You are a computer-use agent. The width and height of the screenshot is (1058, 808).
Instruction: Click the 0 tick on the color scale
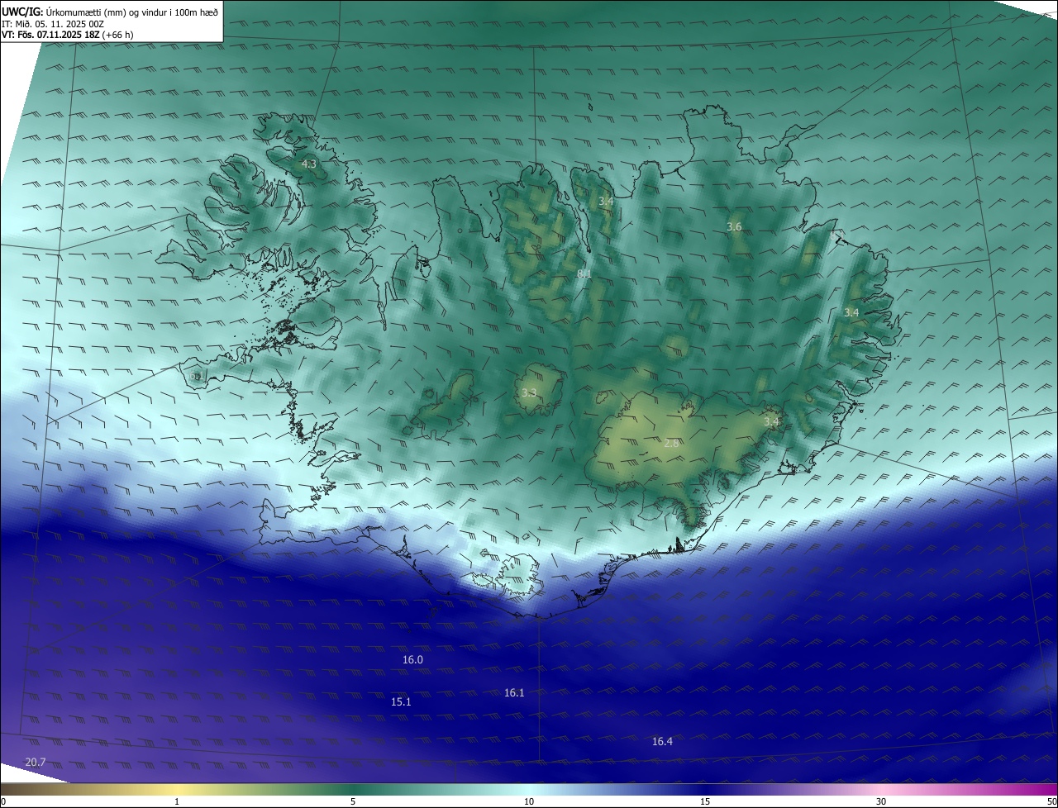[x=3, y=801]
